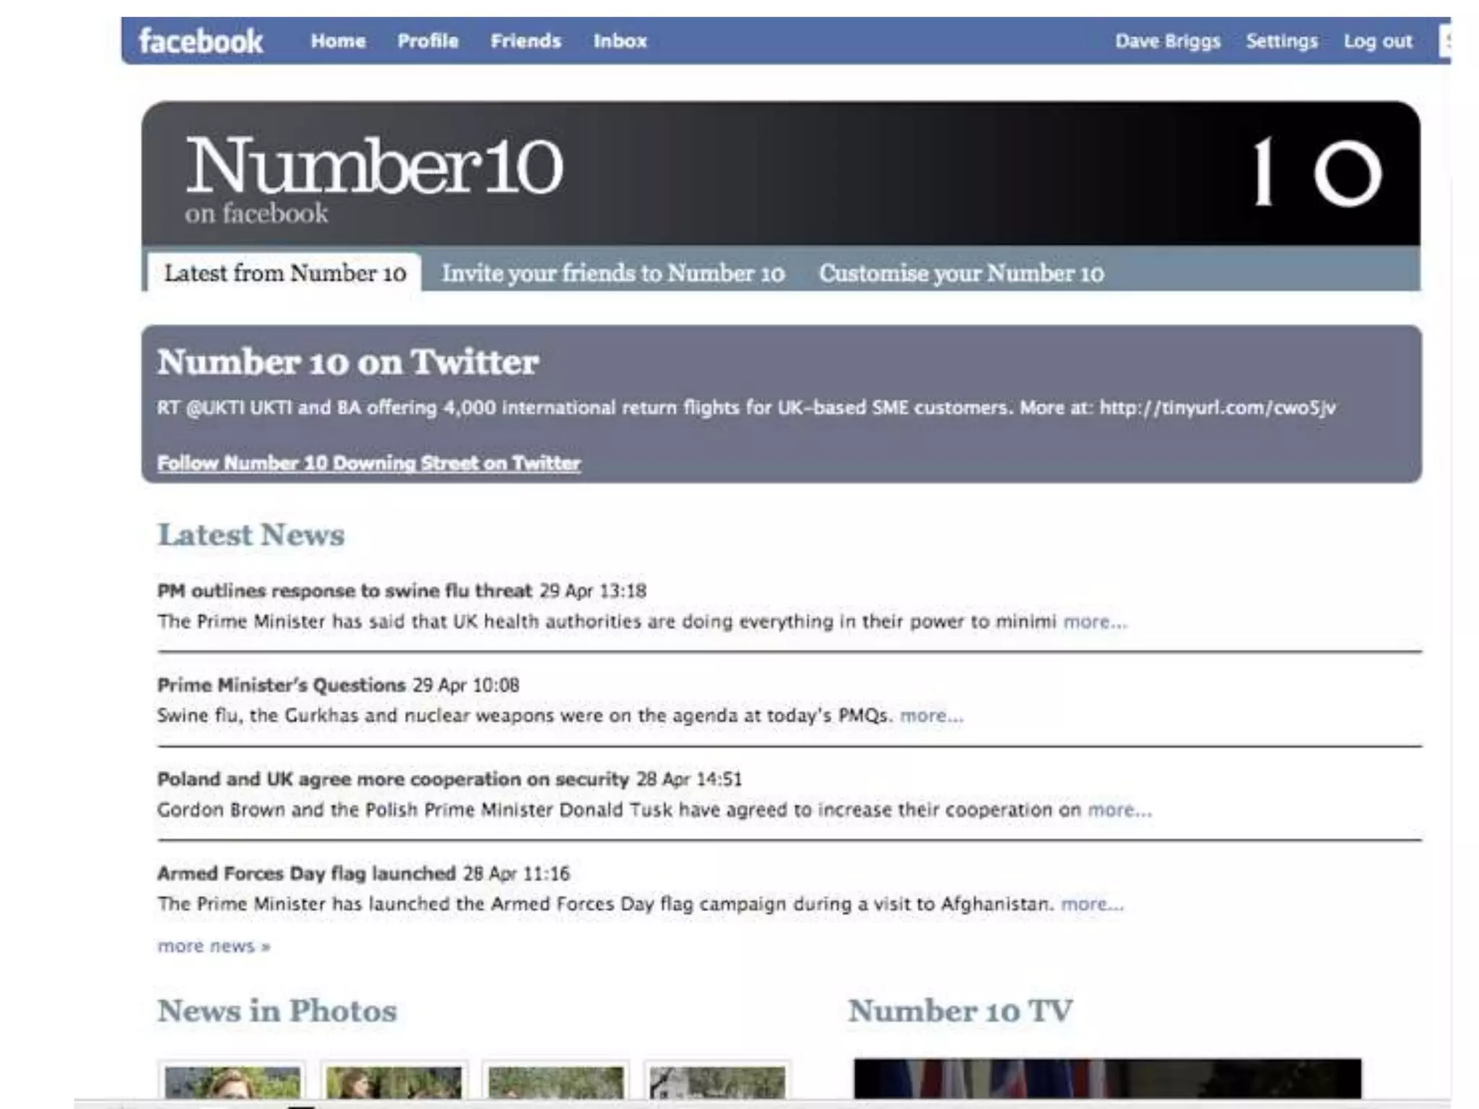Click the more news link

tap(214, 946)
